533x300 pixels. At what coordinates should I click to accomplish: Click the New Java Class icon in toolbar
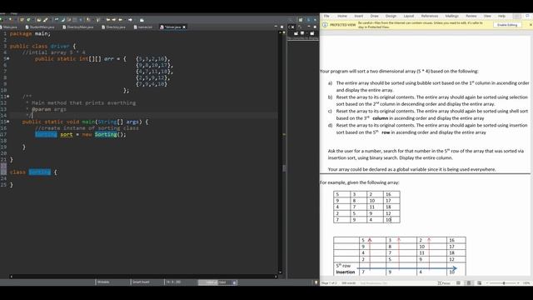coord(28,20)
